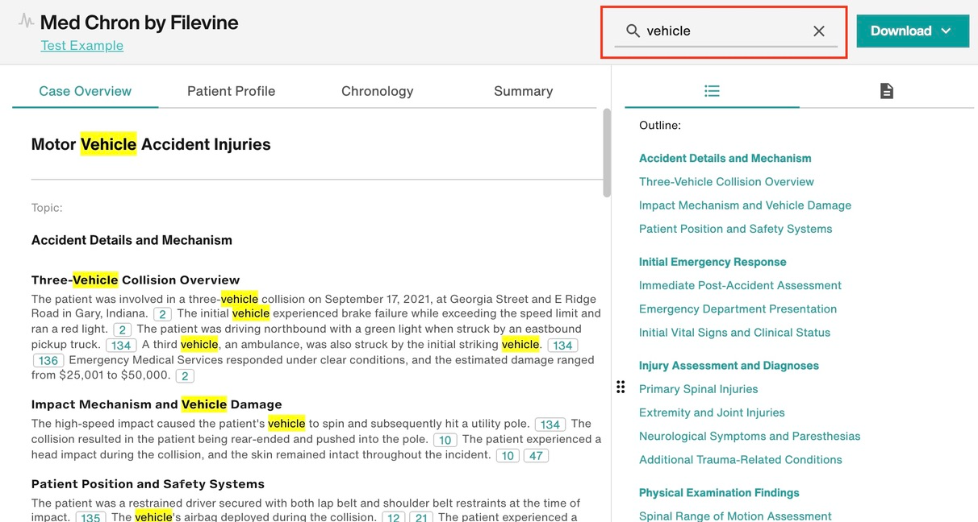Switch to the Chronology tab
Image resolution: width=978 pixels, height=522 pixels.
click(x=377, y=91)
